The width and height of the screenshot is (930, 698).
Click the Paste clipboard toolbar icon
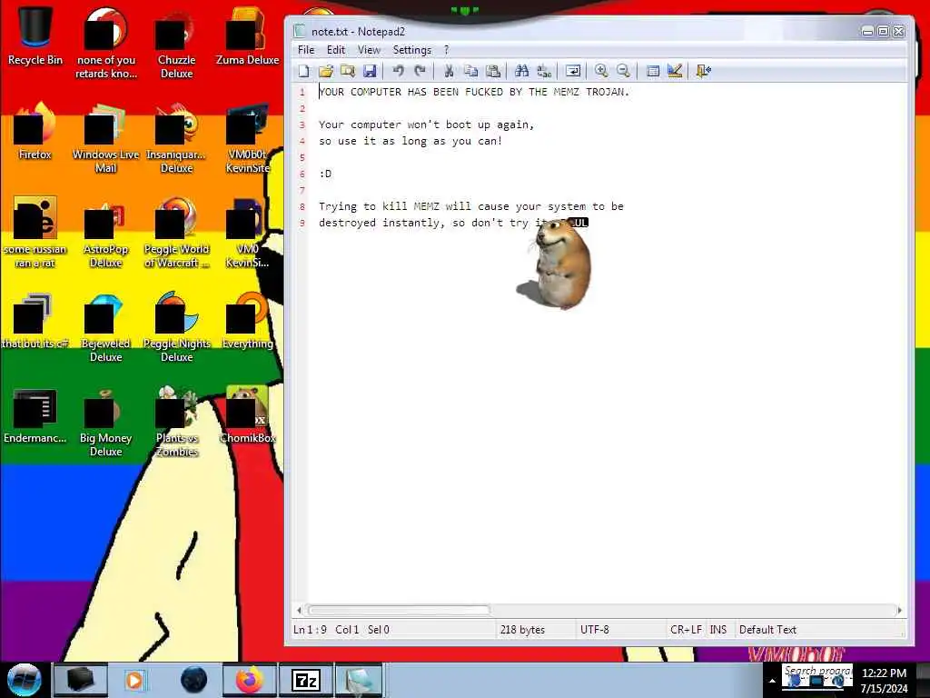[493, 71]
